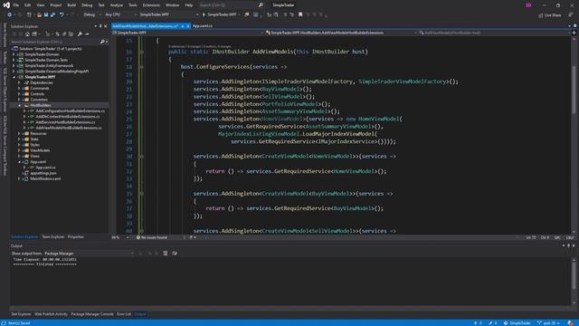Screen dimensions: 579x326
Task: Switch to the Properties tab
Action: (75, 237)
